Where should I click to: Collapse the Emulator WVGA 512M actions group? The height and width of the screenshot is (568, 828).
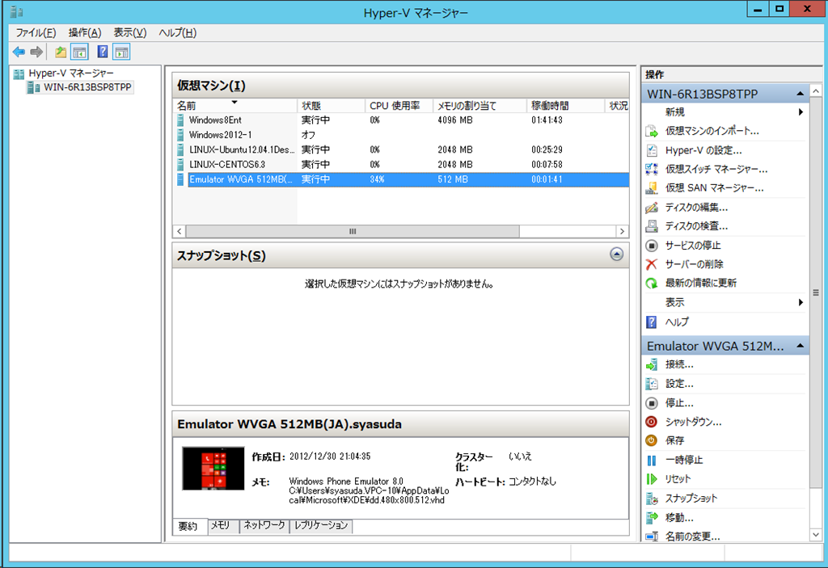tap(800, 347)
